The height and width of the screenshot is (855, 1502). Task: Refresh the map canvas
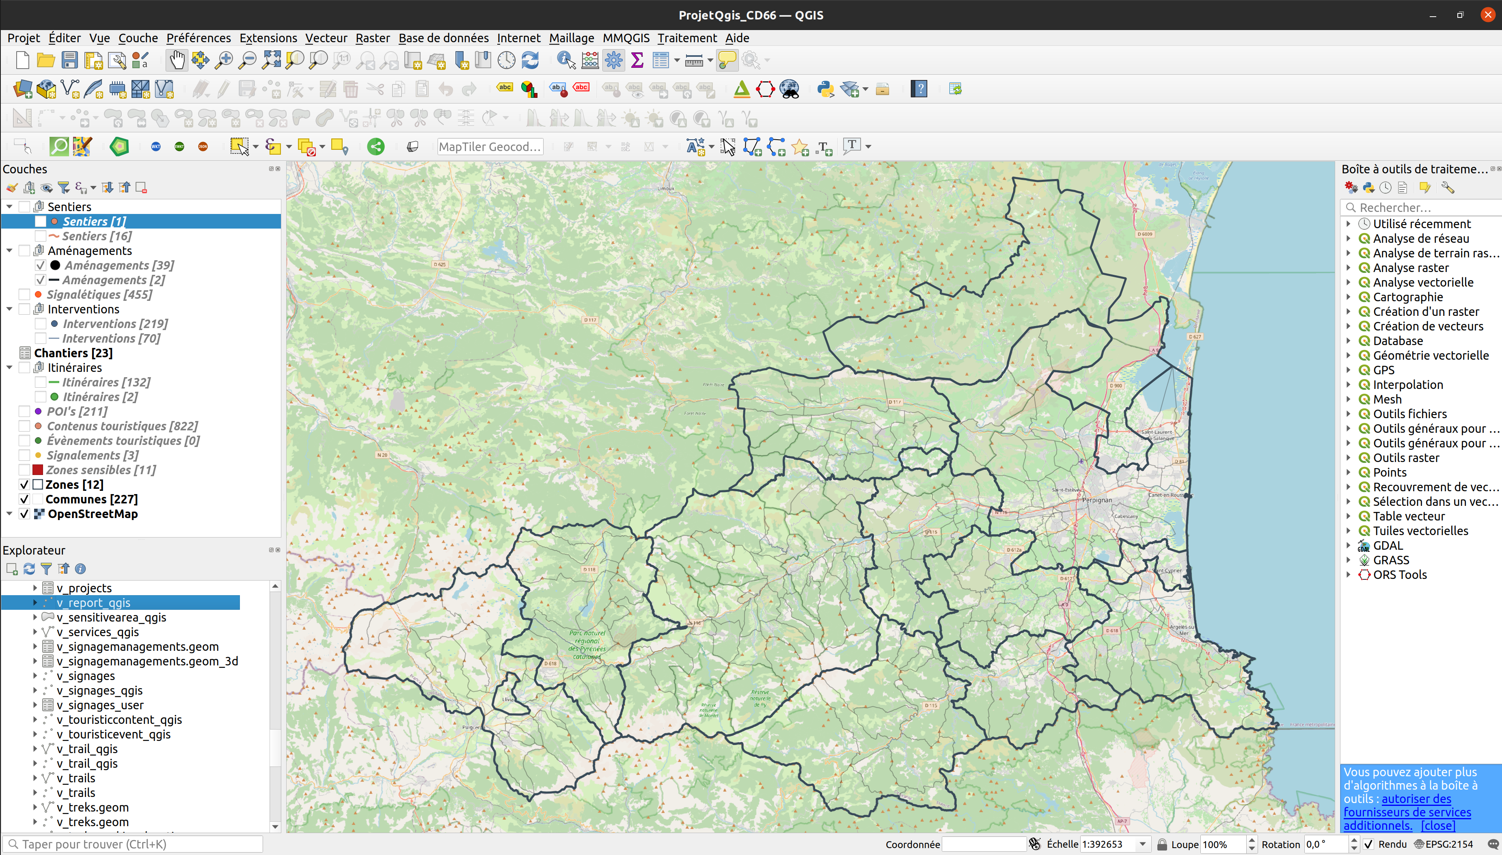click(530, 60)
